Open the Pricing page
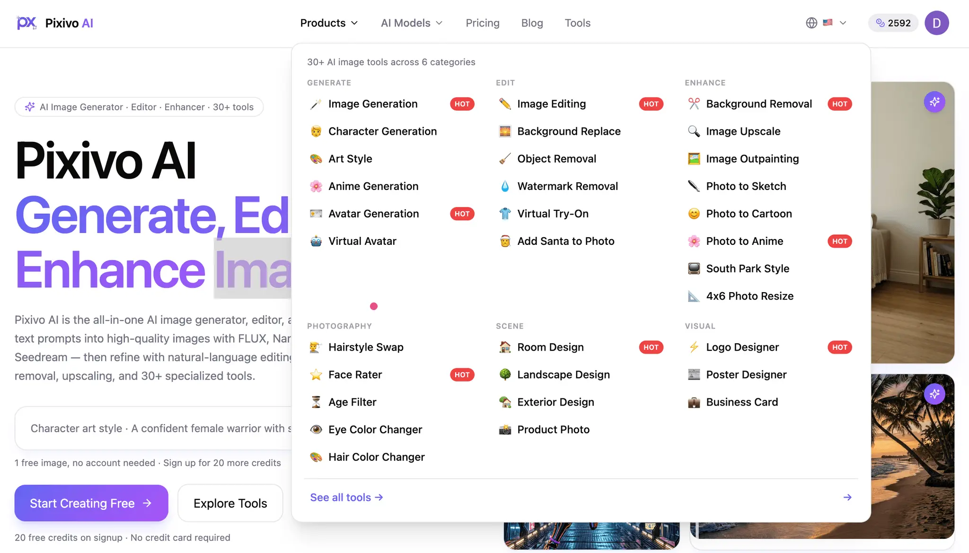 [483, 23]
